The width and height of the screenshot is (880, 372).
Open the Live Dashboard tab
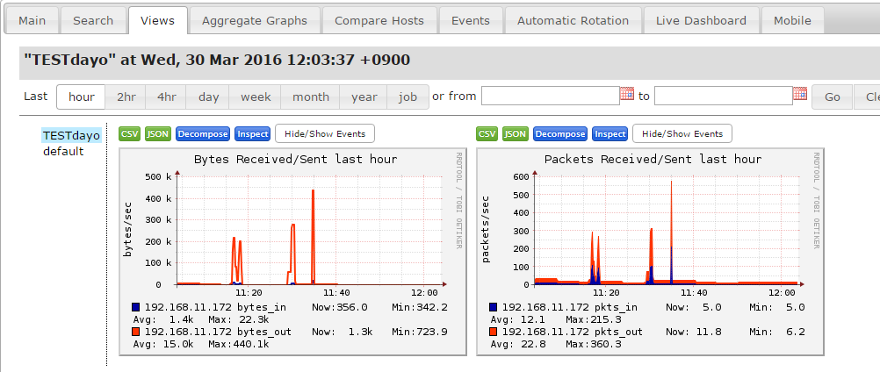point(702,21)
